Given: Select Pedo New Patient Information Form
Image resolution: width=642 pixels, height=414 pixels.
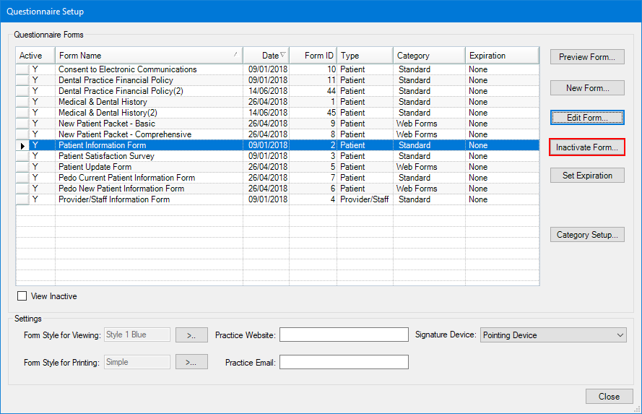Looking at the screenshot, I should pyautogui.click(x=277, y=189).
